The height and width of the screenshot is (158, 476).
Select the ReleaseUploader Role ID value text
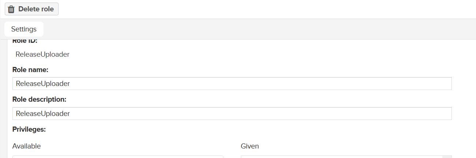coord(42,54)
